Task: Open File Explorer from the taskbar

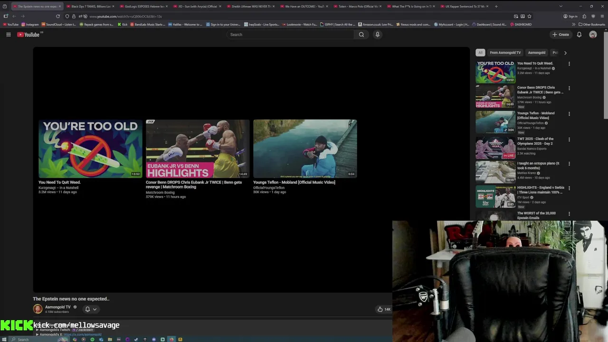Action: [110, 339]
